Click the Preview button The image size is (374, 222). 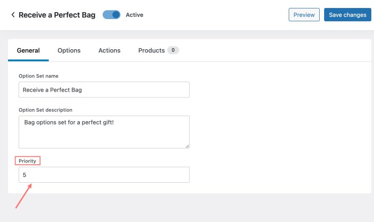coord(304,15)
